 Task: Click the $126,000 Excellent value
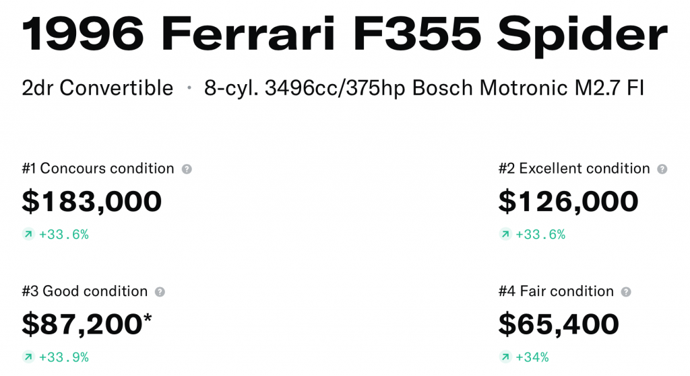coord(568,202)
